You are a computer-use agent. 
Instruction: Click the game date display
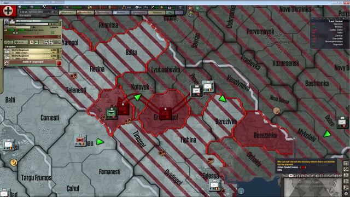coord(36,11)
